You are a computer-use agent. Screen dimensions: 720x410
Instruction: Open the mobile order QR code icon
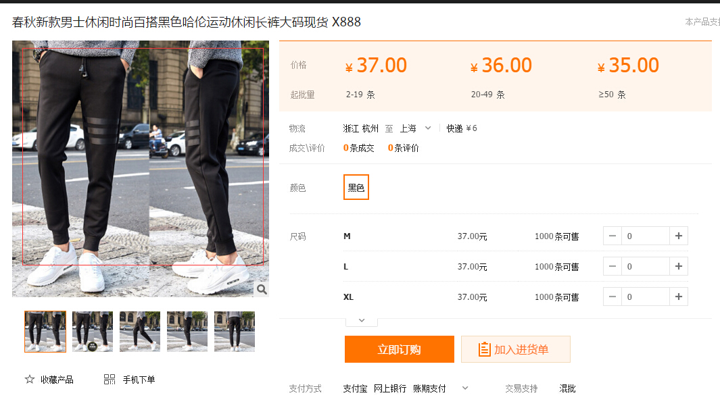tap(110, 380)
